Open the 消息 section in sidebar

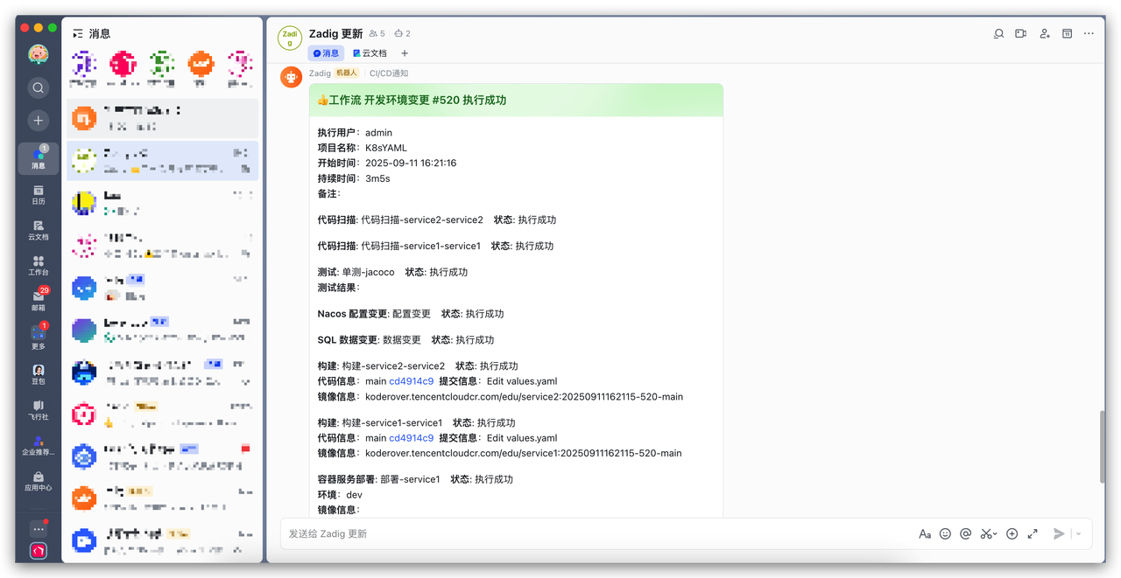(x=38, y=158)
